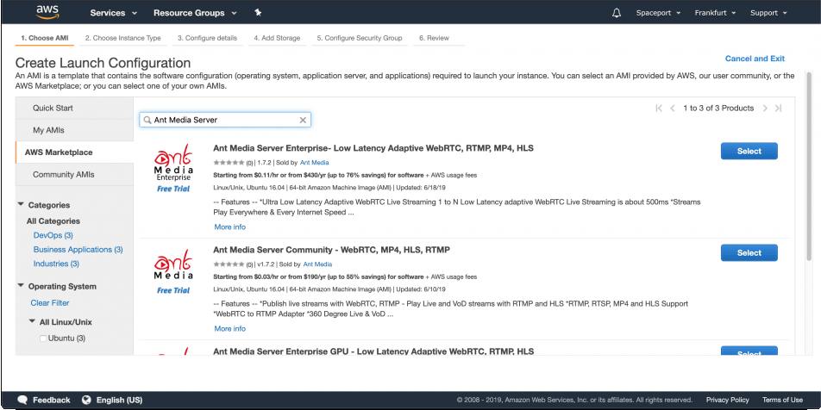Click the search magnifier icon
The height and width of the screenshot is (410, 821).
tap(147, 121)
